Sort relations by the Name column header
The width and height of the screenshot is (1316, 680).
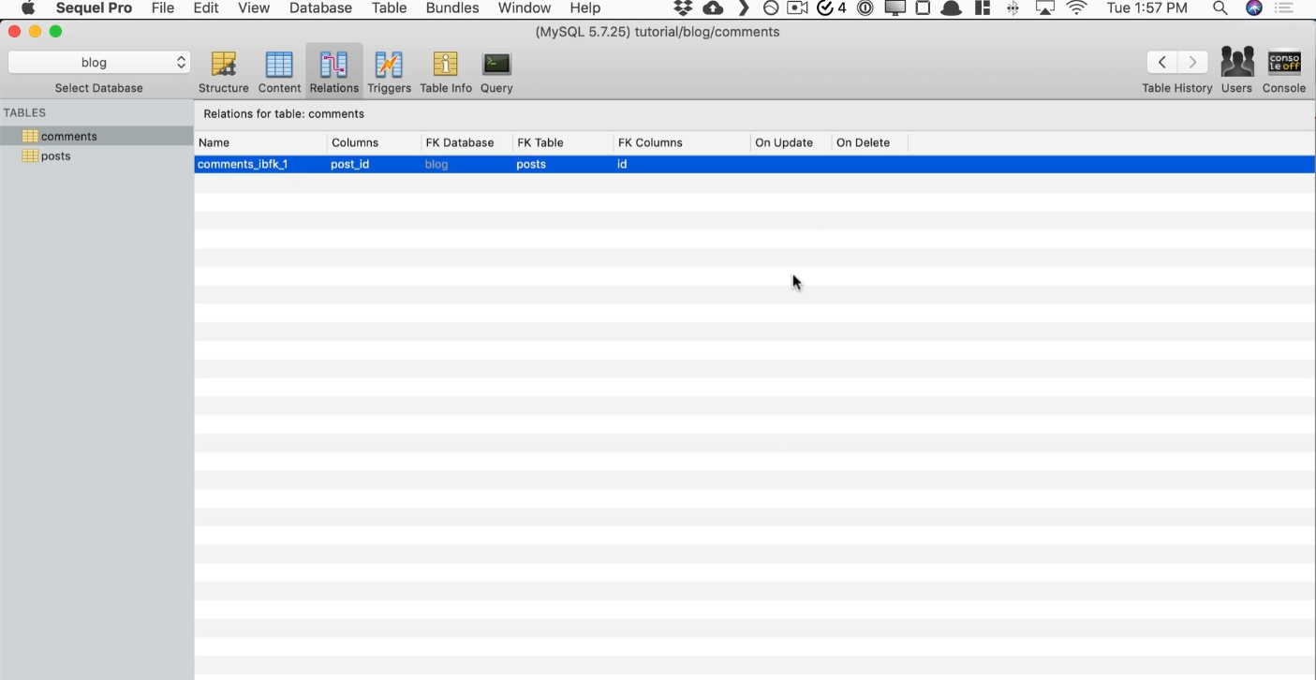(260, 142)
